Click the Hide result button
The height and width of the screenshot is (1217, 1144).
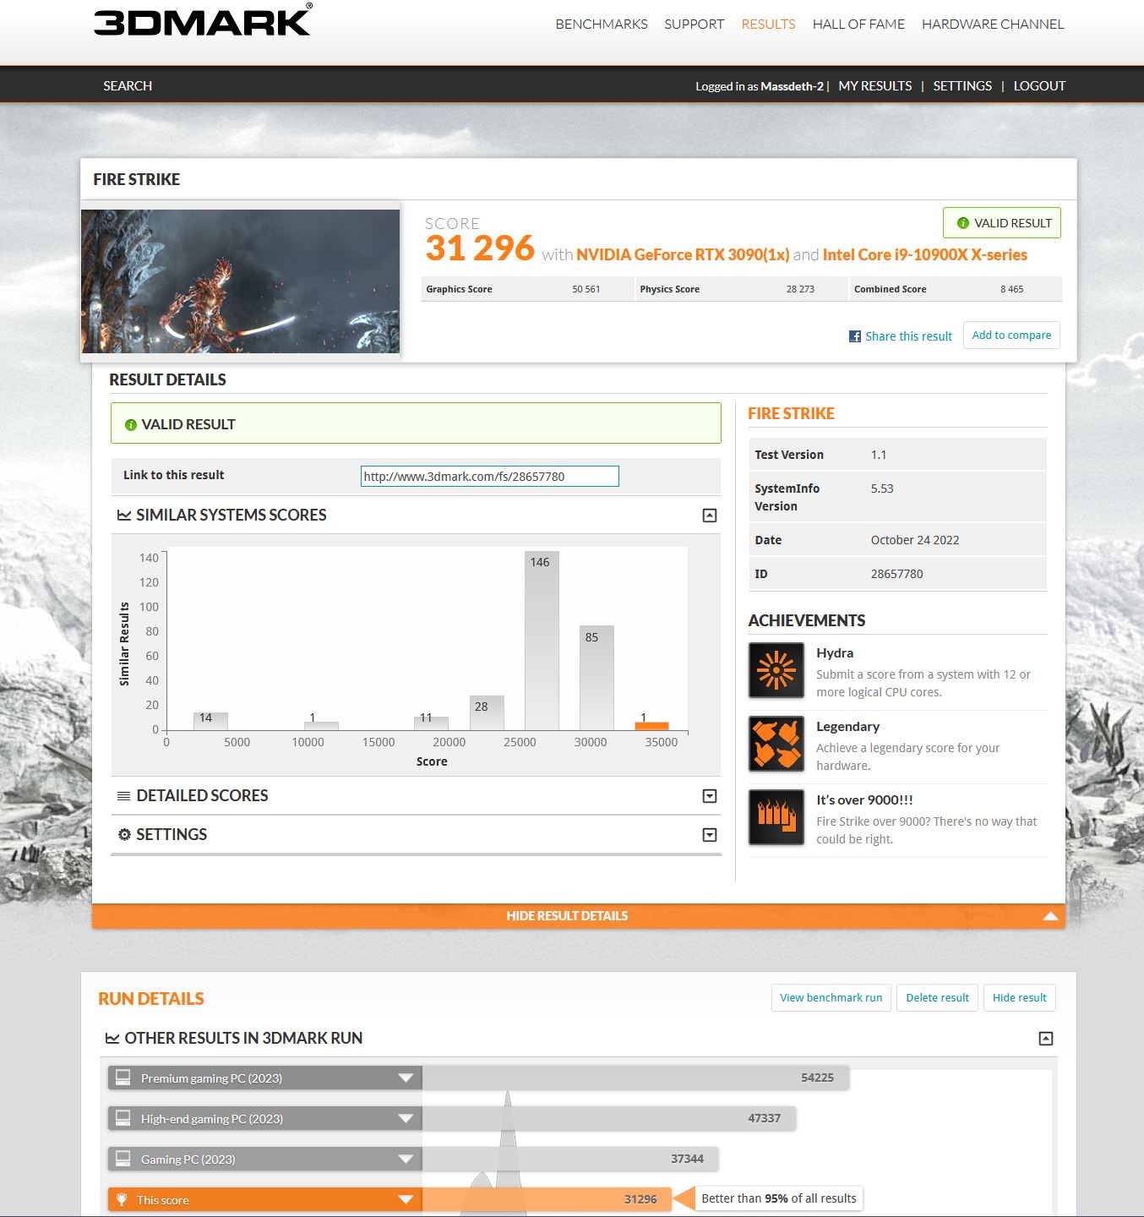(1019, 998)
